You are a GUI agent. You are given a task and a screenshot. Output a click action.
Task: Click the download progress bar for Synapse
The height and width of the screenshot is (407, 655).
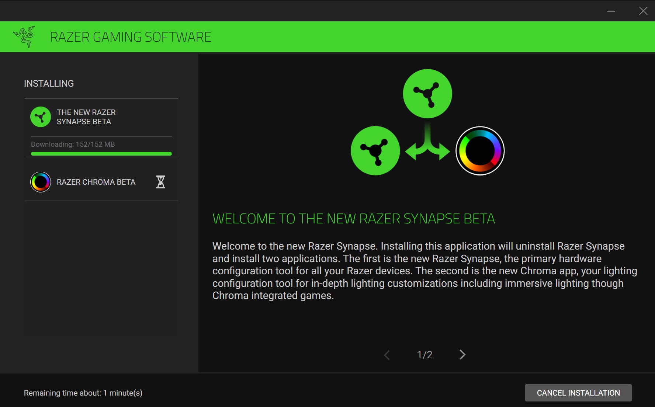101,154
